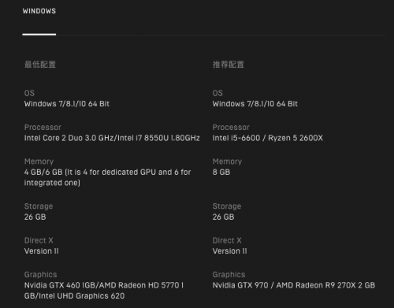Click Nvidia GTX 970 recommended graphics text
The height and width of the screenshot is (308, 394).
coord(294,285)
